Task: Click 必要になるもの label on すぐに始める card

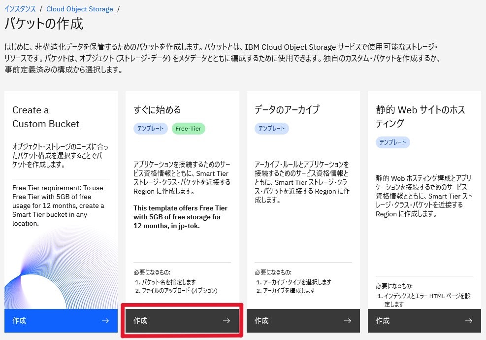Action: point(152,272)
